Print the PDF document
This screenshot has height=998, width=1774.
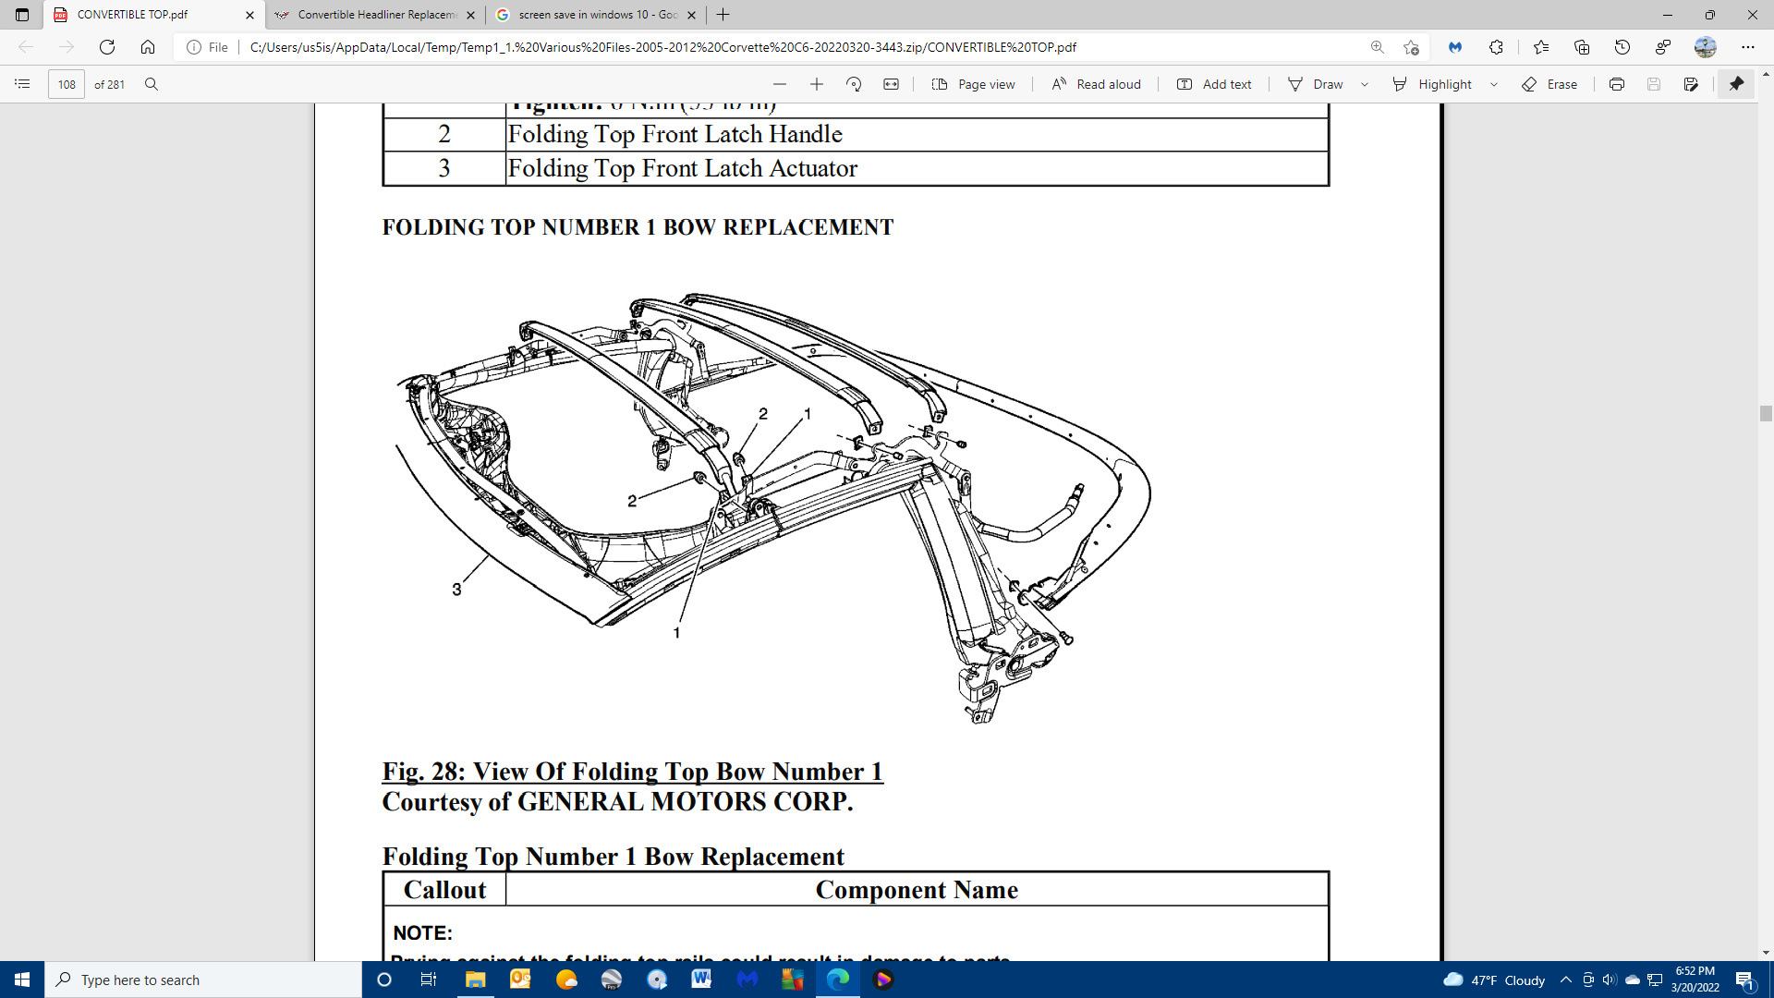1617,84
